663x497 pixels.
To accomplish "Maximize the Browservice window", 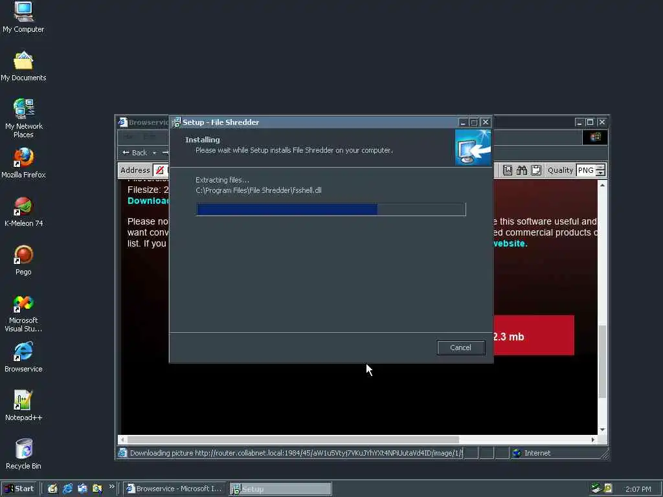I will click(x=590, y=122).
